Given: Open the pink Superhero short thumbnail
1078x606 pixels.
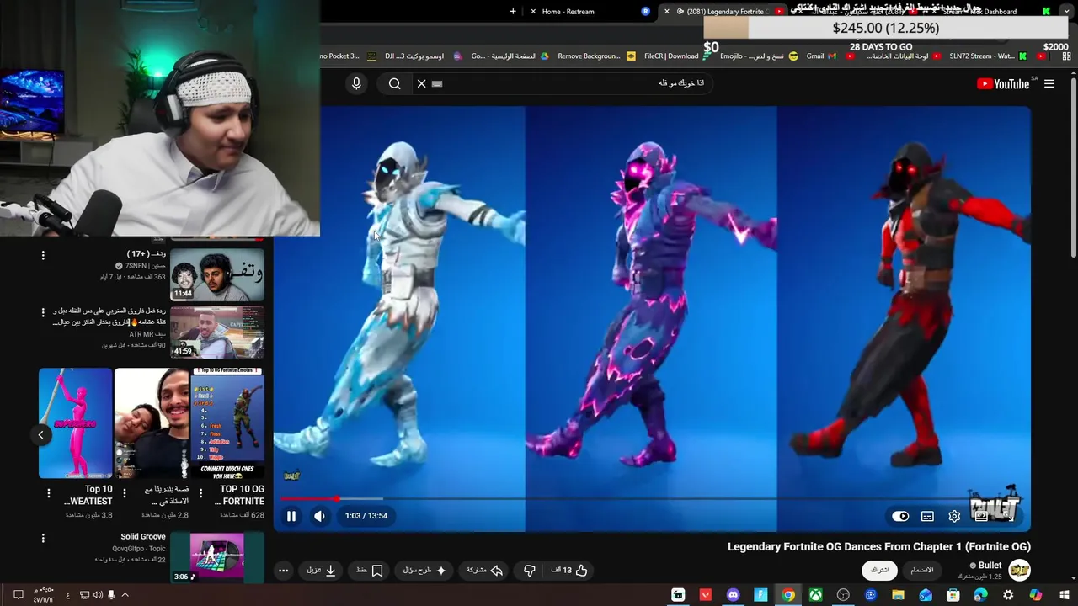Looking at the screenshot, I should point(75,423).
